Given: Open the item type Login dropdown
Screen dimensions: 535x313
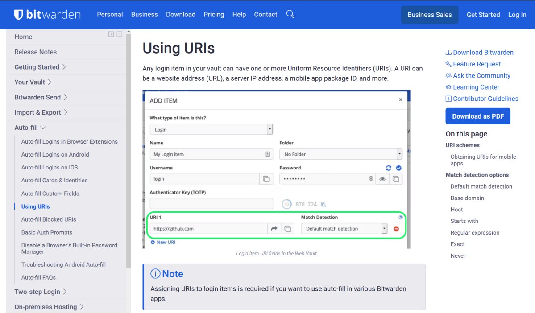Looking at the screenshot, I should [x=211, y=130].
